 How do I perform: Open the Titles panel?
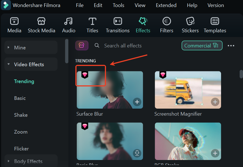tap(92, 25)
